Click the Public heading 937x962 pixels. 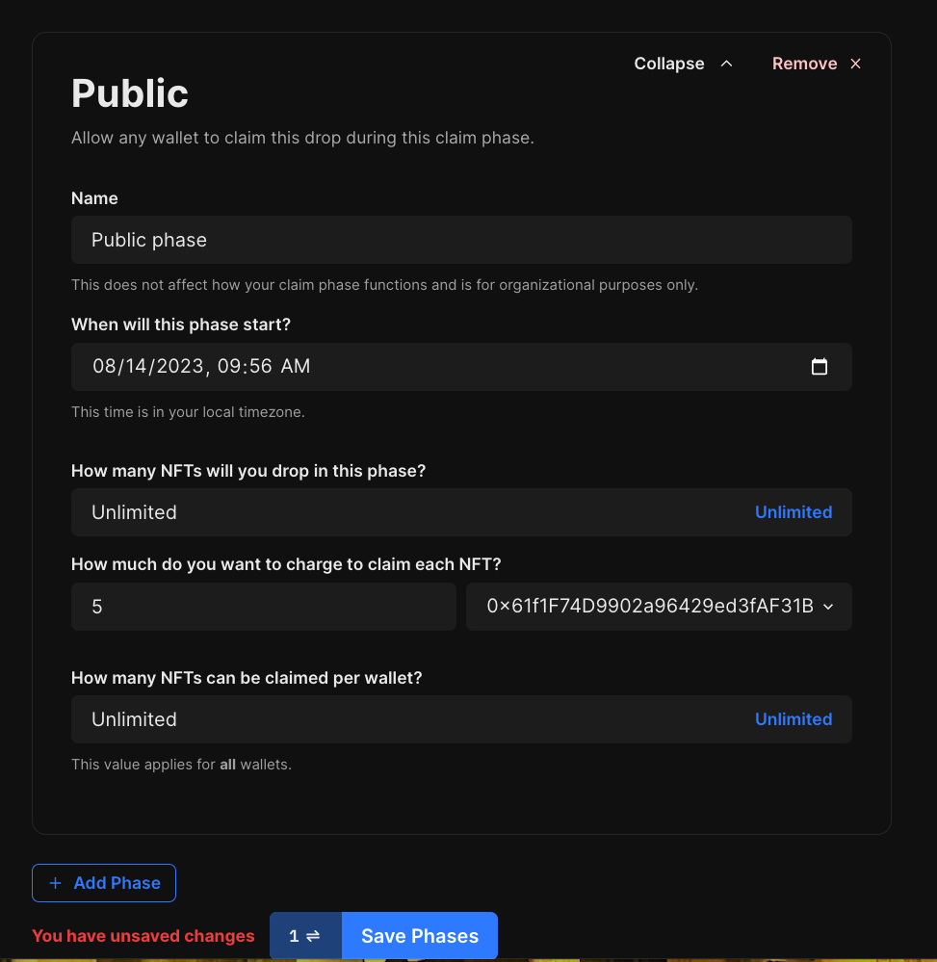(x=129, y=93)
